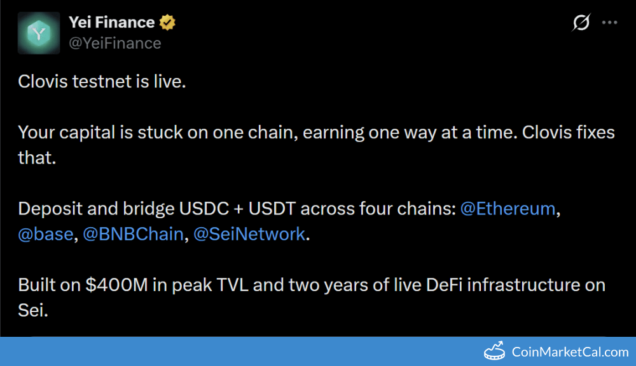Open the Yei Finance profile avatar
This screenshot has width=636, height=366.
(x=39, y=33)
